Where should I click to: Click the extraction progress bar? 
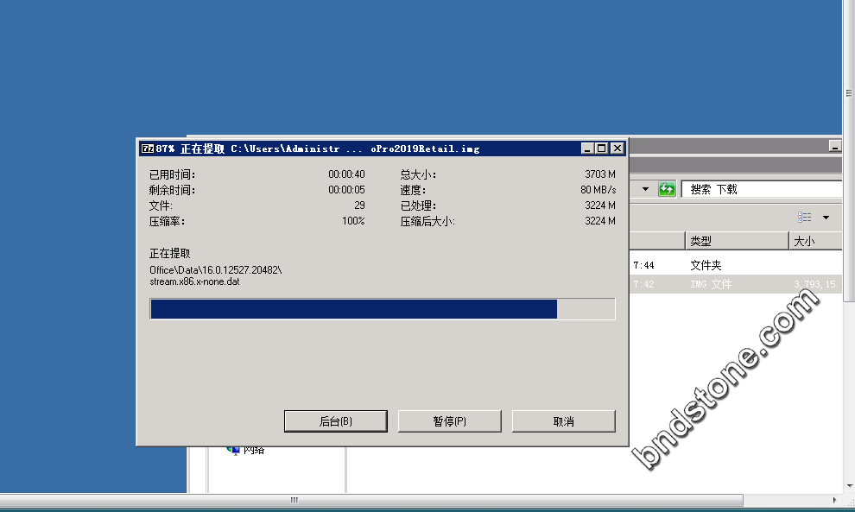382,309
